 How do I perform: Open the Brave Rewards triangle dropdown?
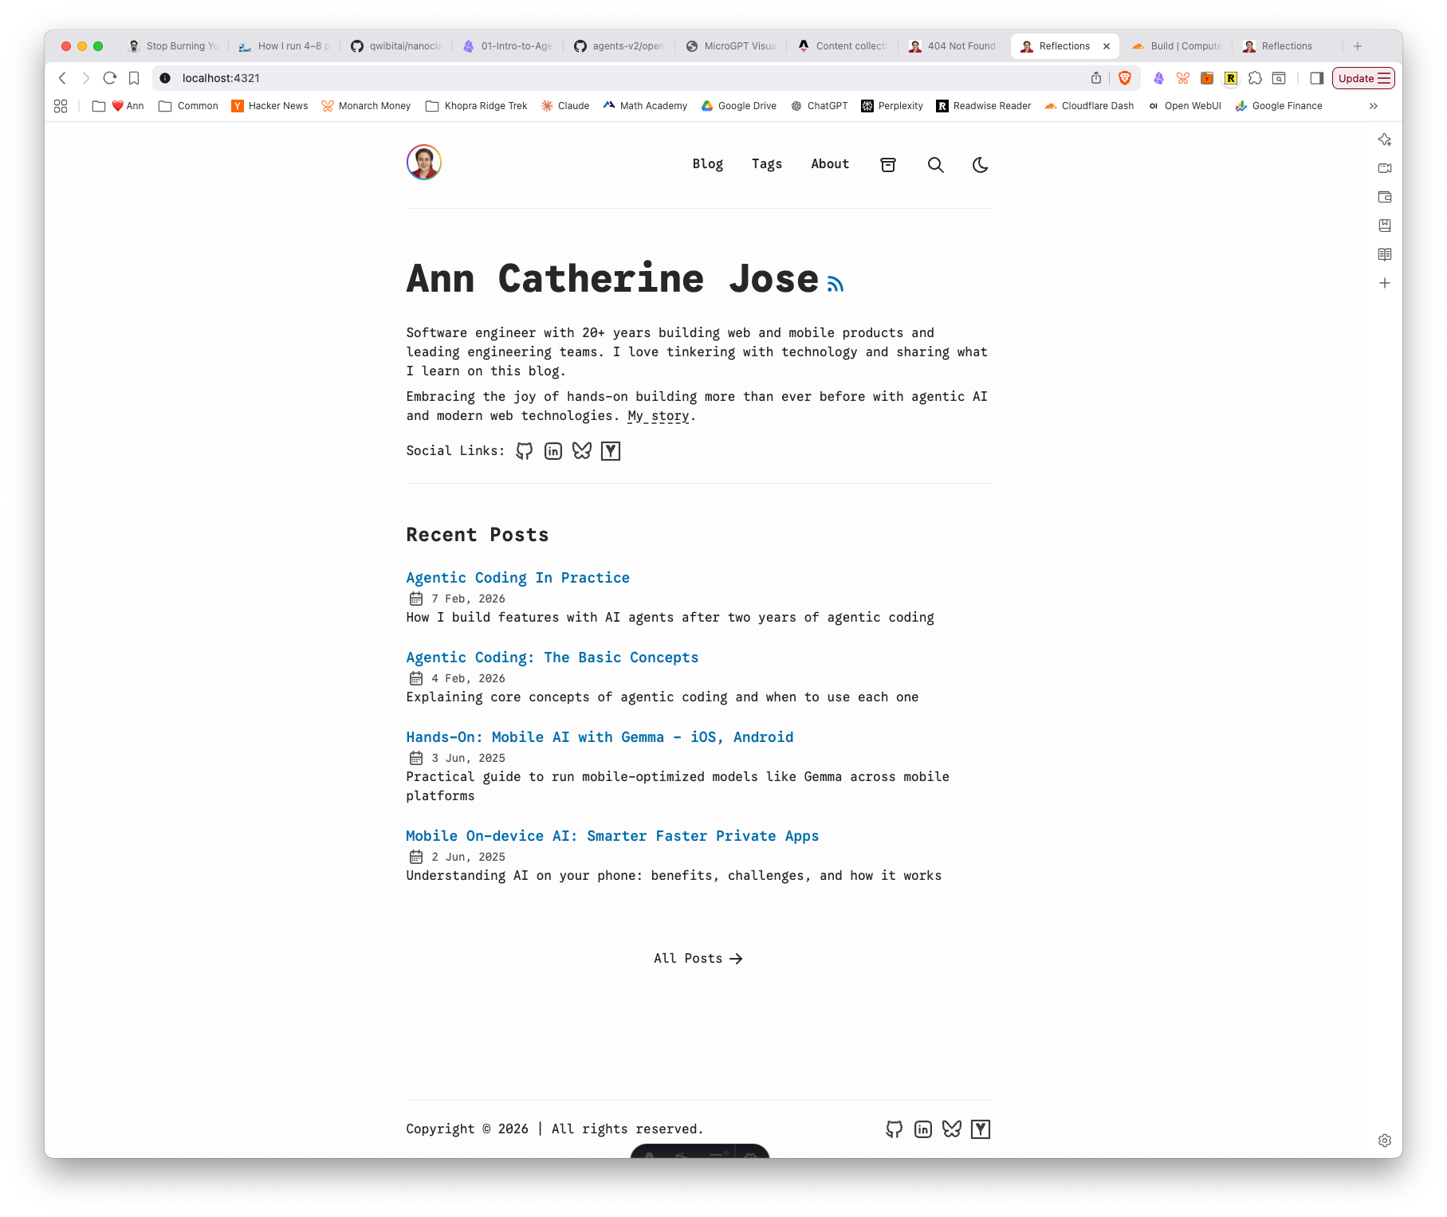[x=1157, y=78]
